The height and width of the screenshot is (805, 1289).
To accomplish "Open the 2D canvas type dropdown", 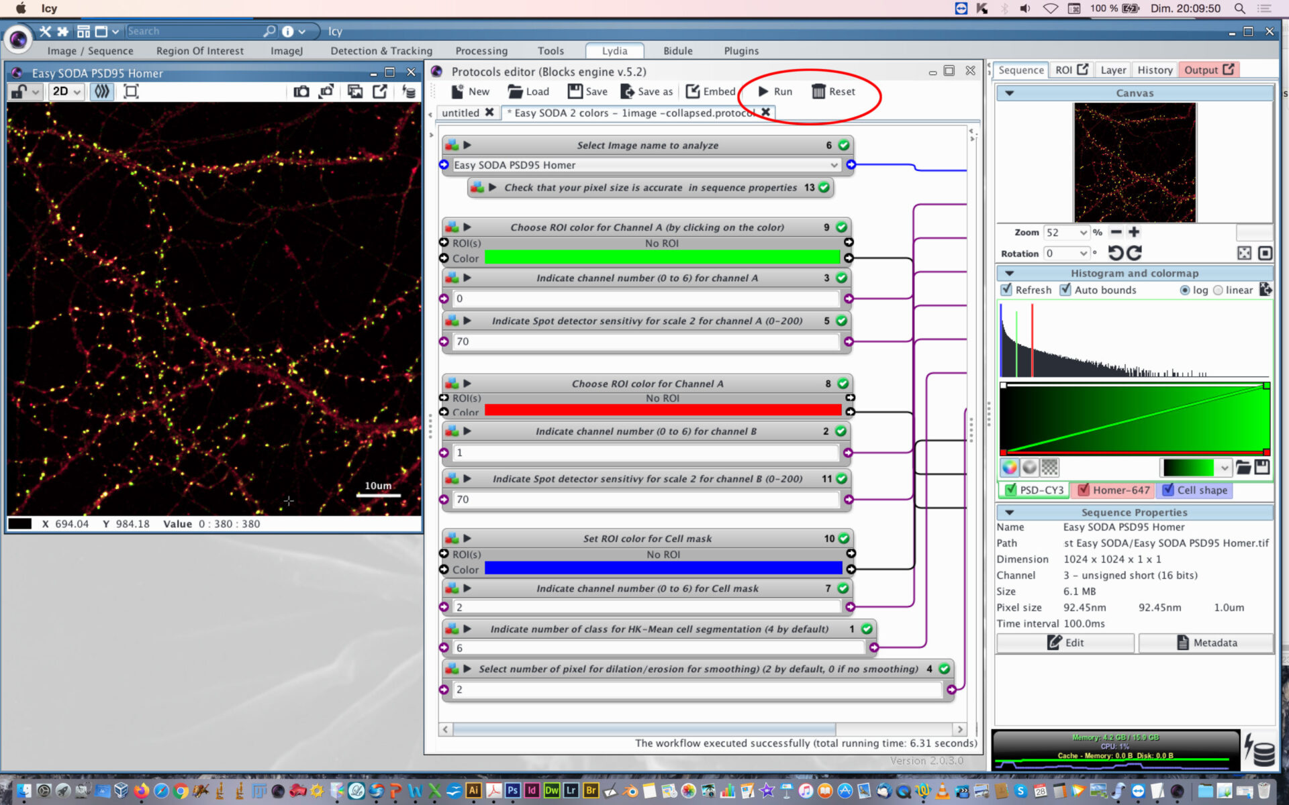I will [66, 91].
